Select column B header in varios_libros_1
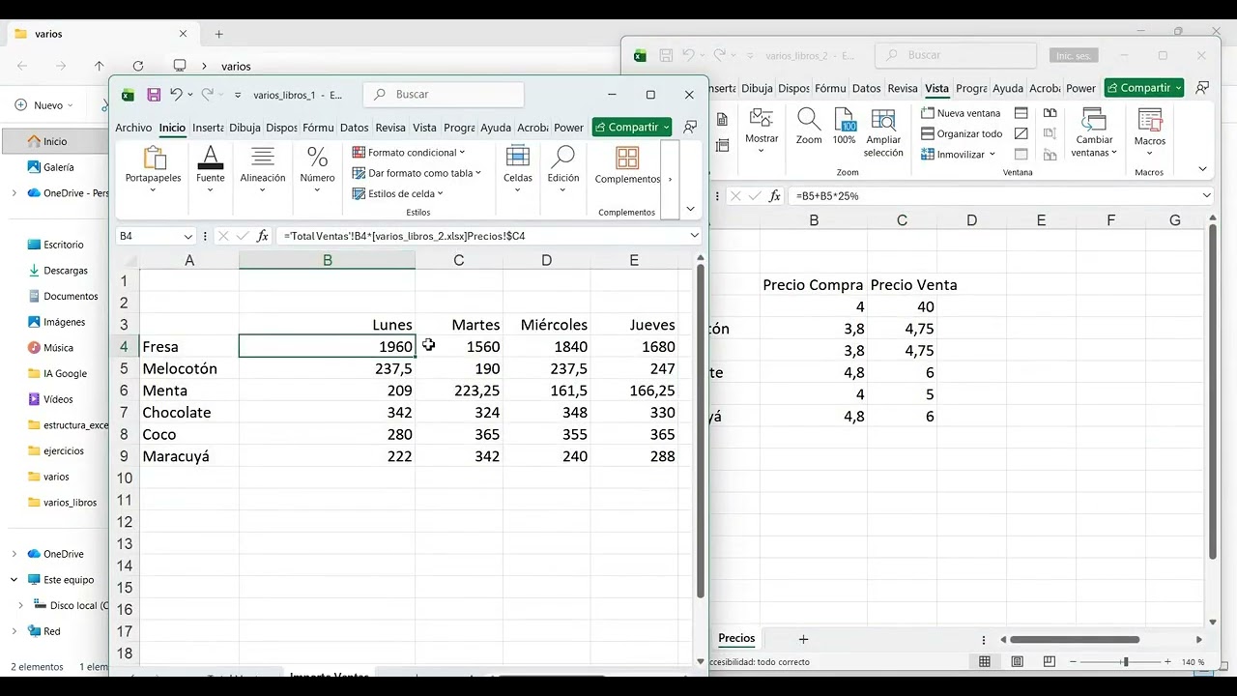The height and width of the screenshot is (696, 1237). point(328,260)
